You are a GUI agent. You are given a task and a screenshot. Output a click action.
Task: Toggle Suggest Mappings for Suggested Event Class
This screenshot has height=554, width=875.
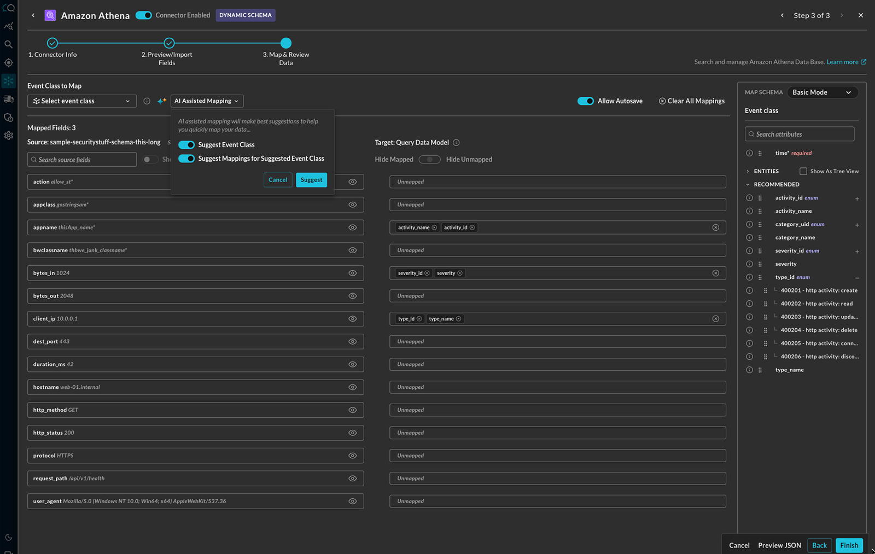pos(186,159)
